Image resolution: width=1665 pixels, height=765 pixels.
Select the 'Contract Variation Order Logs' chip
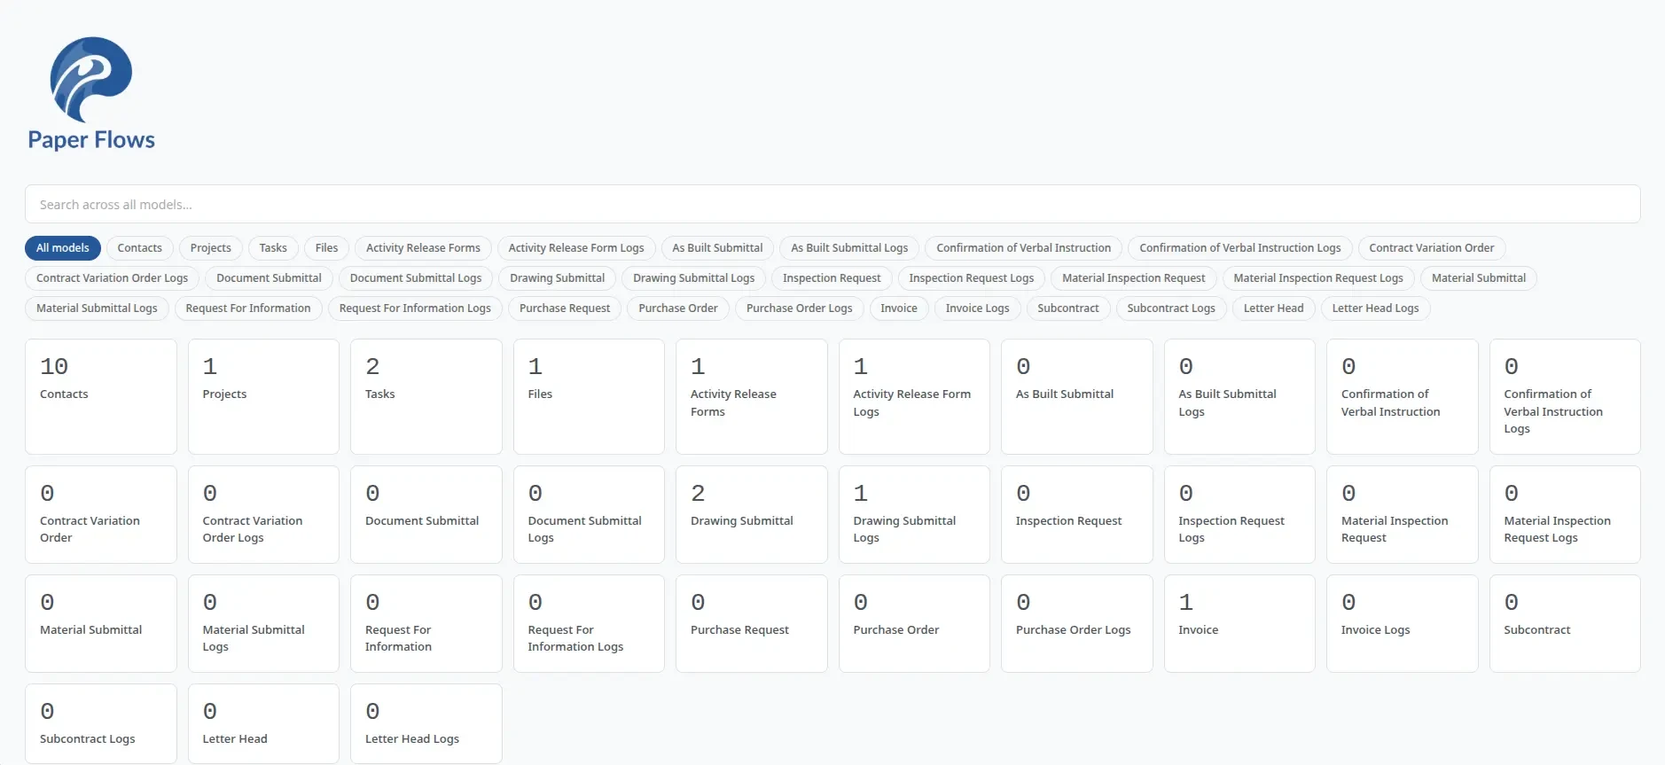113,278
